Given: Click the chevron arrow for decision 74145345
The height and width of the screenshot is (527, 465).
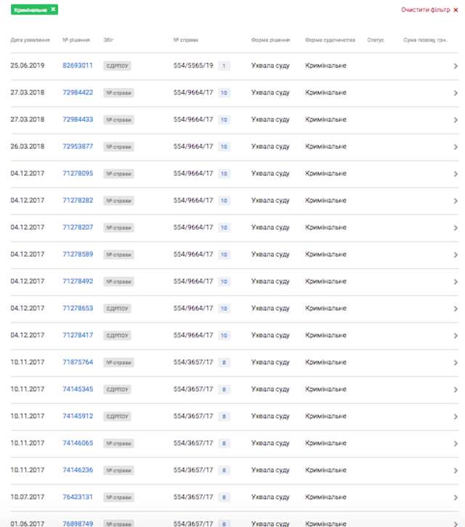Looking at the screenshot, I should pos(455,390).
